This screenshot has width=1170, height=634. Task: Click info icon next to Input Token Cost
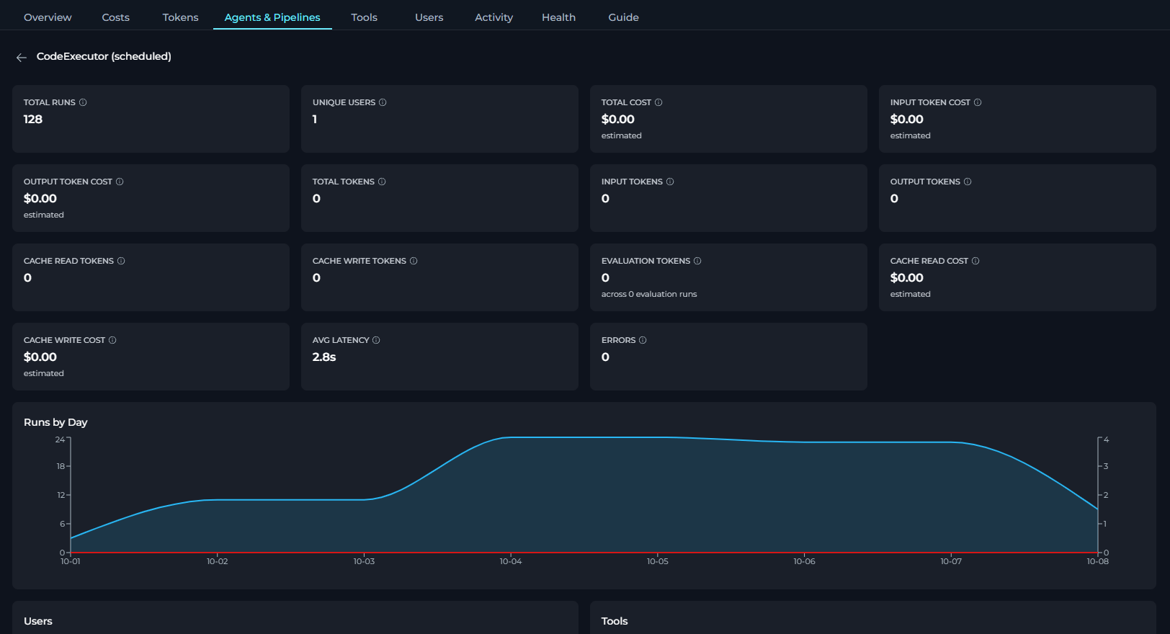[x=978, y=102]
